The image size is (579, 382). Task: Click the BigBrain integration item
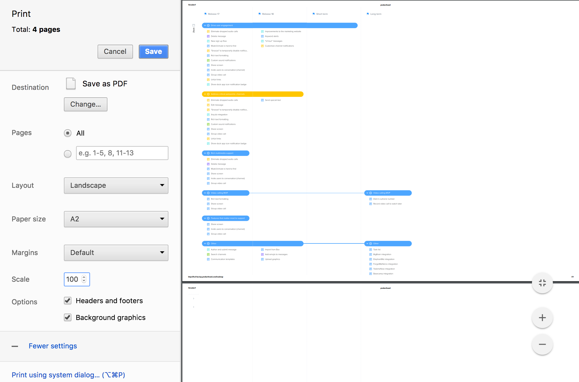(380, 254)
